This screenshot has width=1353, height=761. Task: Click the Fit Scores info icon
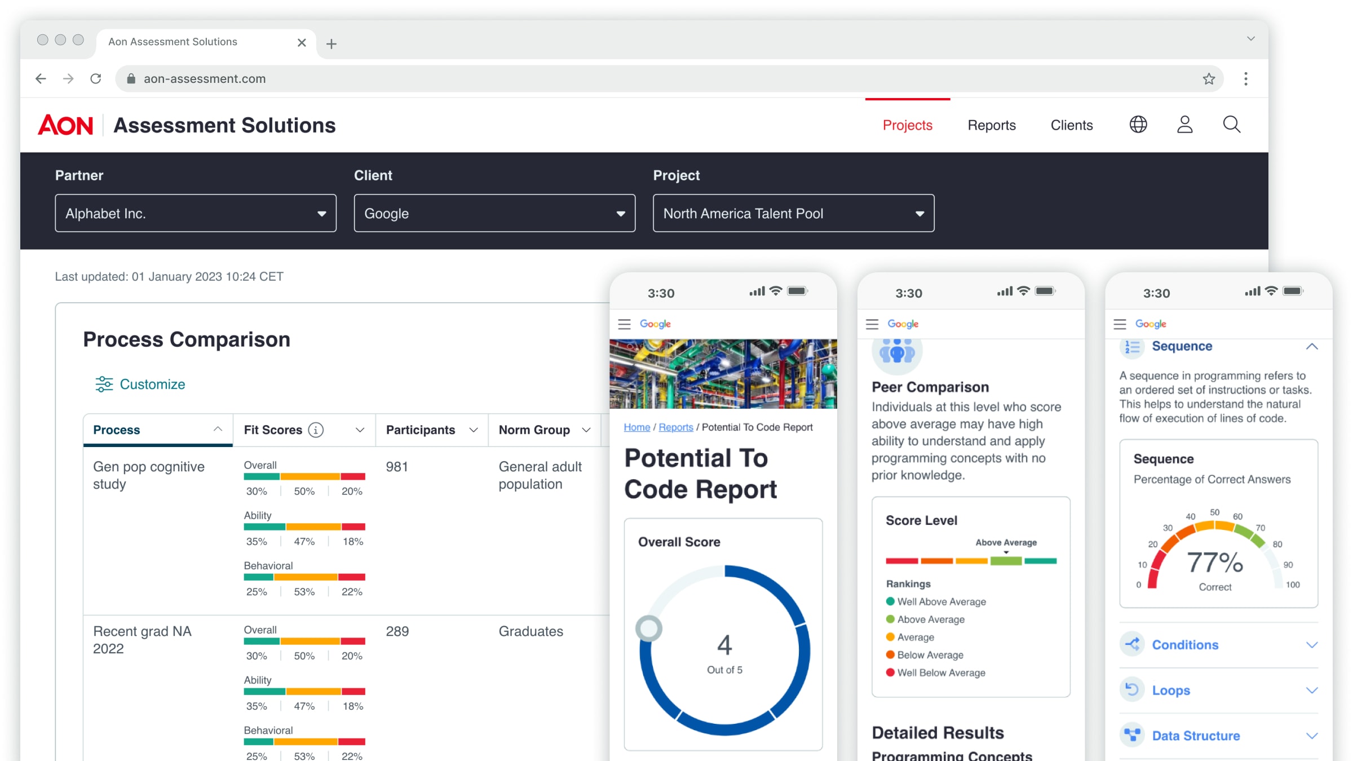[x=316, y=430]
